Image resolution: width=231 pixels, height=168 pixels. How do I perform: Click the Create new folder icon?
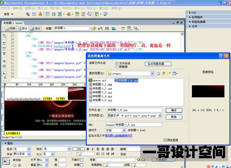169,73
